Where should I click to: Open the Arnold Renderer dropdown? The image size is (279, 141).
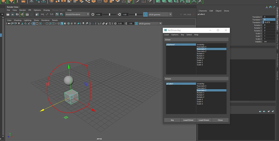point(77,14)
